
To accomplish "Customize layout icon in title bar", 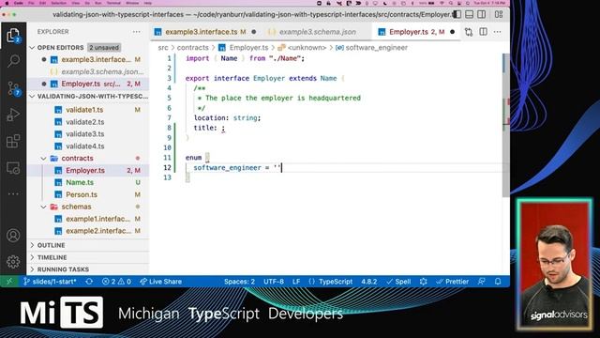I will point(499,15).
